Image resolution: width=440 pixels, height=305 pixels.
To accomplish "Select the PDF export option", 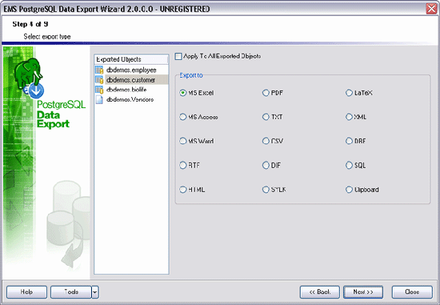I will (x=266, y=93).
